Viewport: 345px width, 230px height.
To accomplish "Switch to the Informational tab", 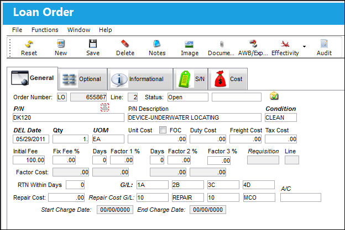I will tap(140, 79).
